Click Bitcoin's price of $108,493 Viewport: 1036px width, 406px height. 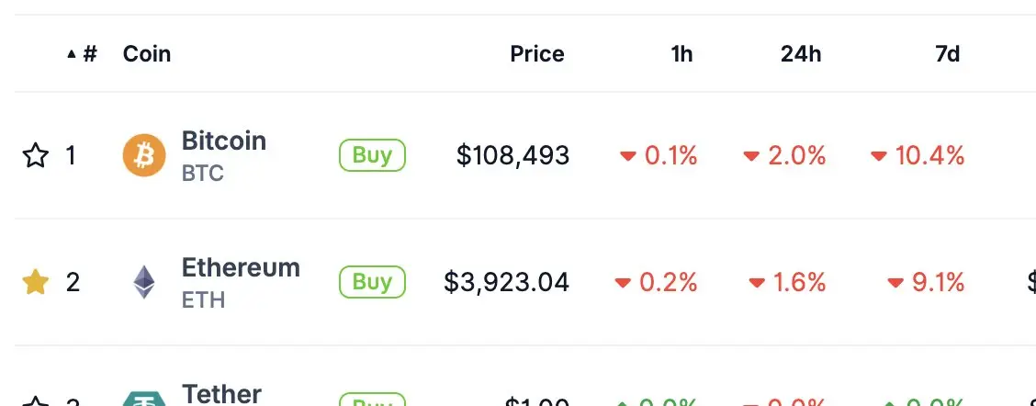click(x=512, y=156)
